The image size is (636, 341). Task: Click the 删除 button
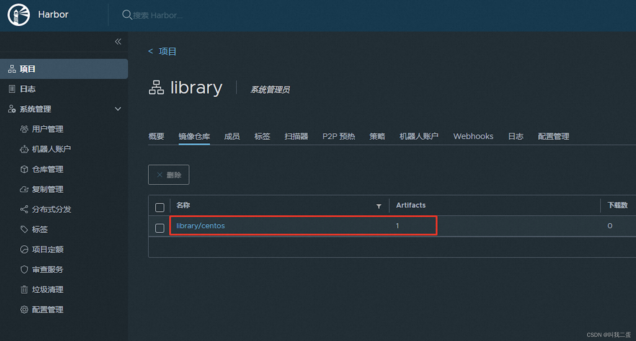pyautogui.click(x=169, y=175)
